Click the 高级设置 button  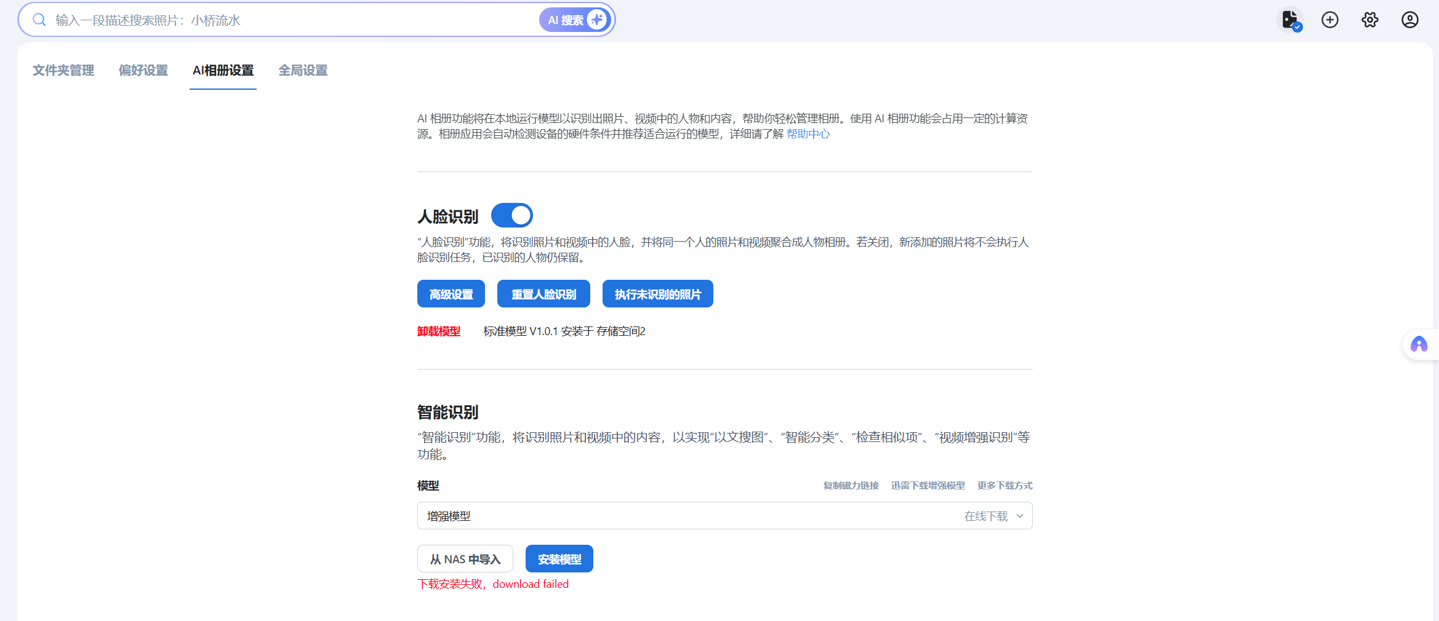pyautogui.click(x=451, y=294)
